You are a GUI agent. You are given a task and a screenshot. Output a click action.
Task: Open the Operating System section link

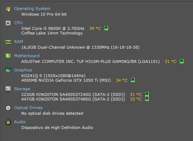point(32,9)
